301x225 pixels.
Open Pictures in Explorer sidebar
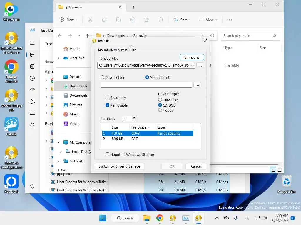click(73, 105)
